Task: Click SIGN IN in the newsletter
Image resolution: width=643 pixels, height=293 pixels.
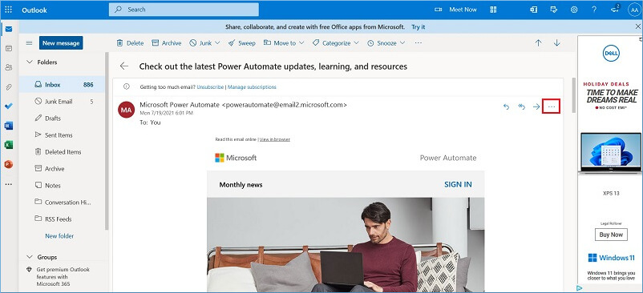Action: click(x=458, y=185)
